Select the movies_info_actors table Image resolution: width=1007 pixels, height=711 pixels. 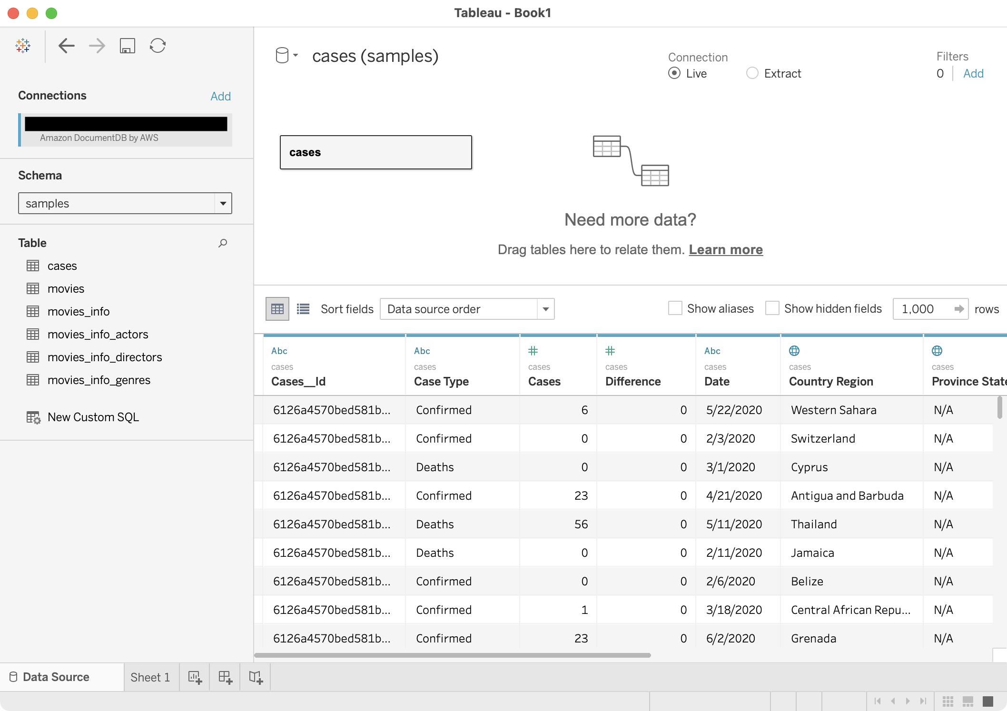tap(98, 334)
